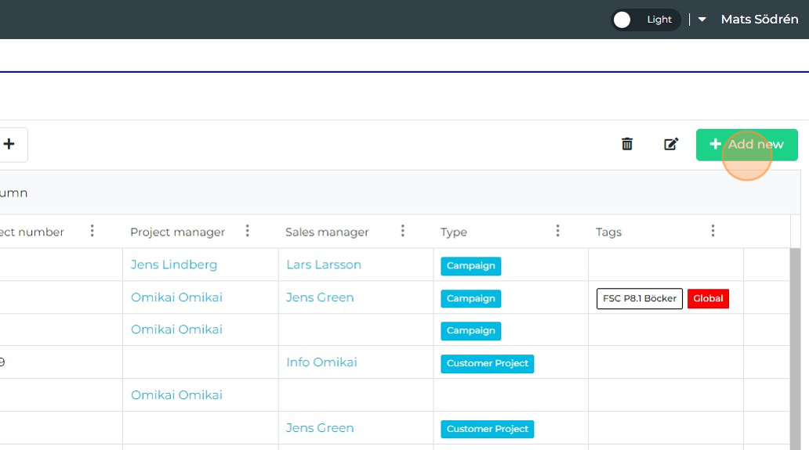
Task: Click the plus icon at left toolbar
Action: coord(9,144)
